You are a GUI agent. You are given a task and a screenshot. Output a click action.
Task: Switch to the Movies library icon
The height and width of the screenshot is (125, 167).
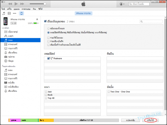[x=9, y=13]
